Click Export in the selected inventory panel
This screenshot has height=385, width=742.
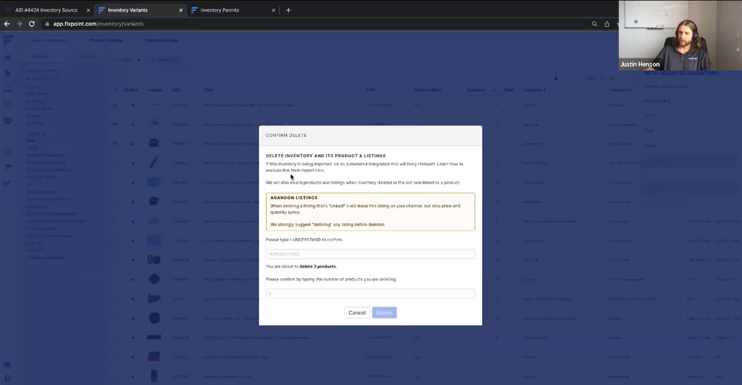pos(651,146)
